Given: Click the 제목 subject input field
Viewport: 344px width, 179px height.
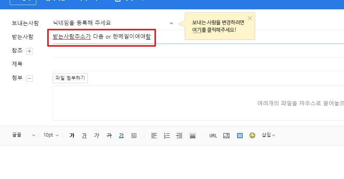Looking at the screenshot, I should (198, 64).
